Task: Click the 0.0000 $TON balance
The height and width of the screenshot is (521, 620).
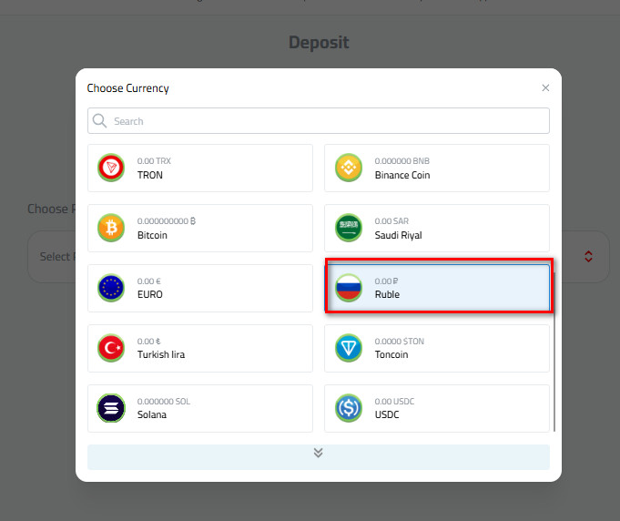Action: point(400,342)
